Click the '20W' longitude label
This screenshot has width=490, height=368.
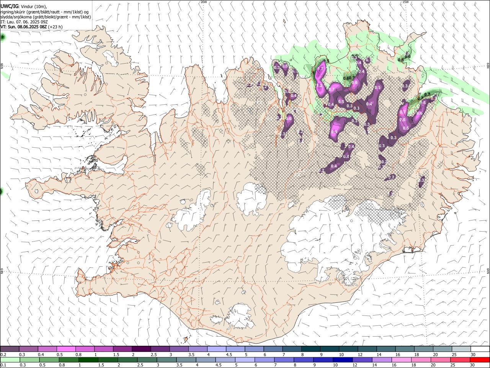tap(204, 2)
